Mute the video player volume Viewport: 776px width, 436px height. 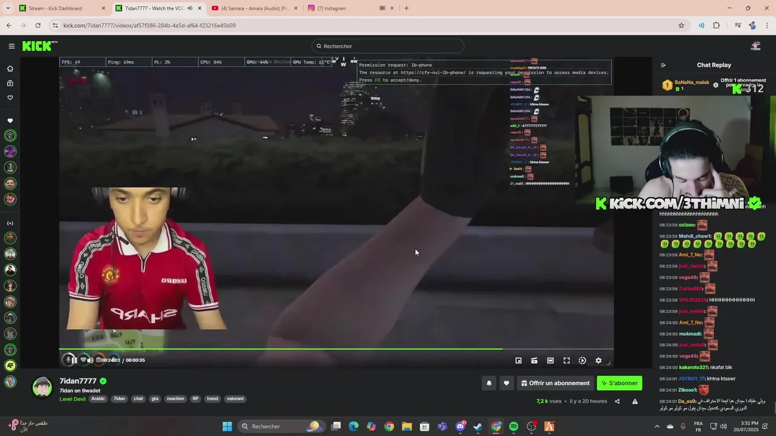90,360
